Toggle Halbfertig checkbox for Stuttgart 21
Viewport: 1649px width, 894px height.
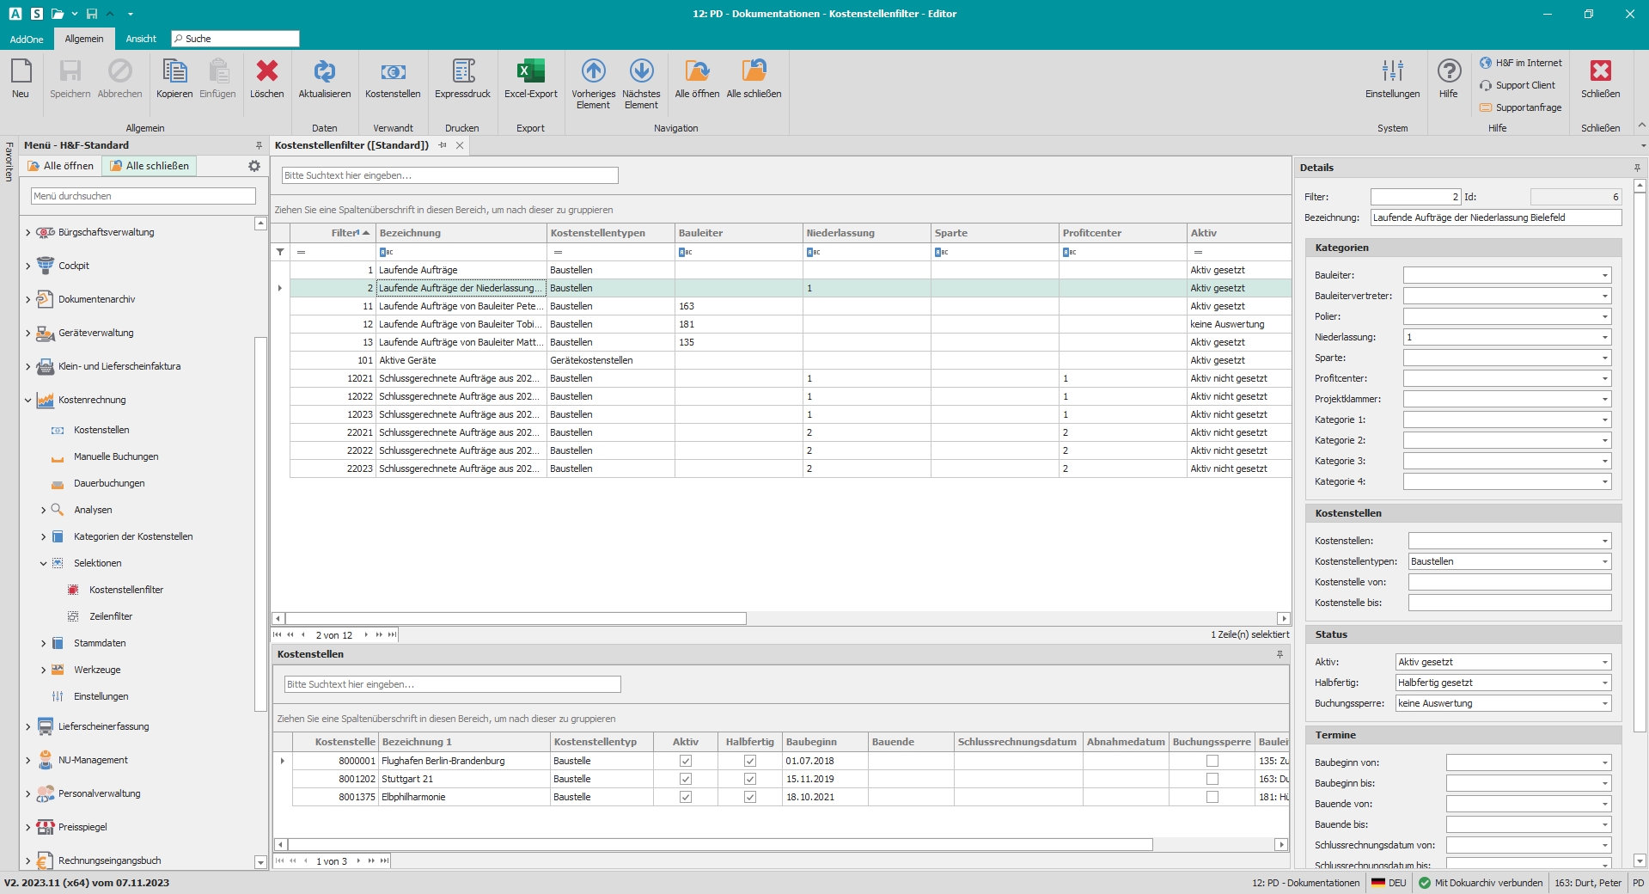click(750, 779)
